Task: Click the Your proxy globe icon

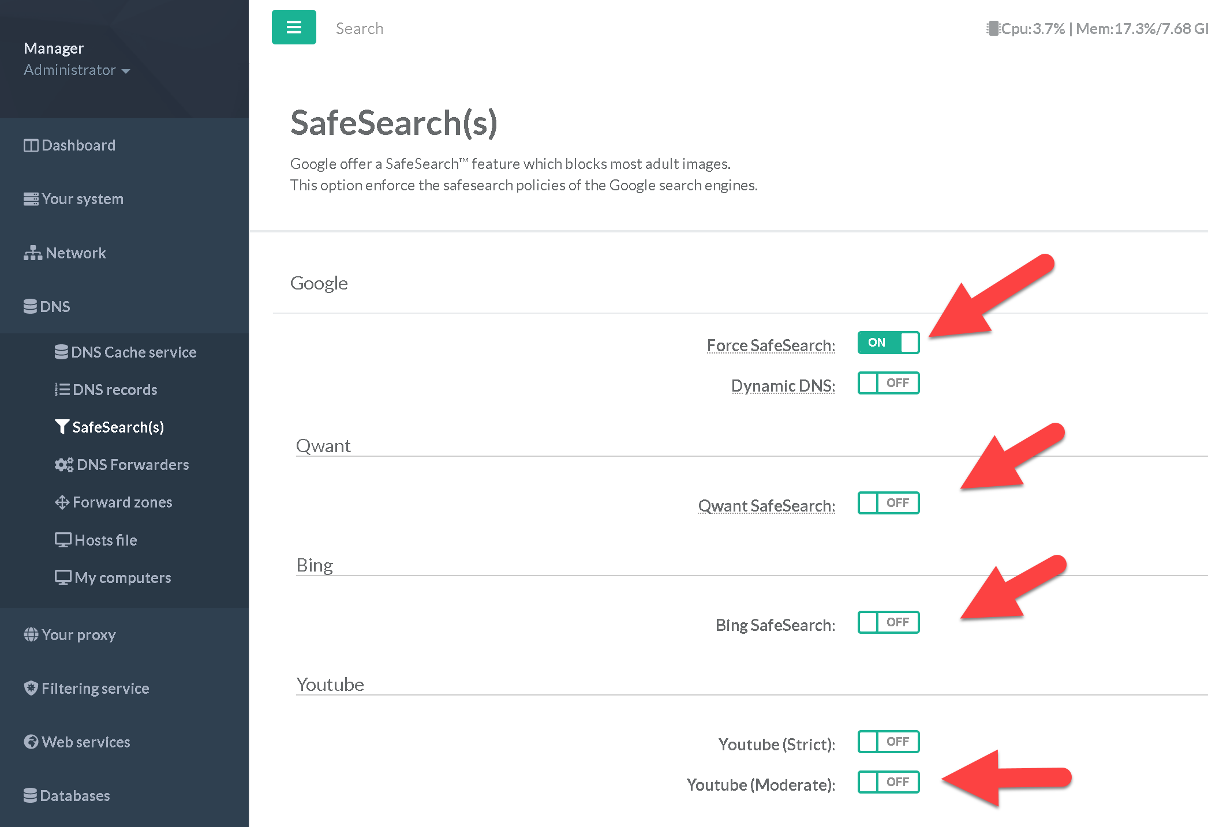Action: (31, 634)
